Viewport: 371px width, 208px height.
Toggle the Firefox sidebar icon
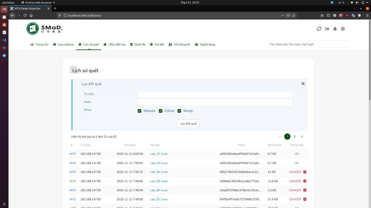328,15
